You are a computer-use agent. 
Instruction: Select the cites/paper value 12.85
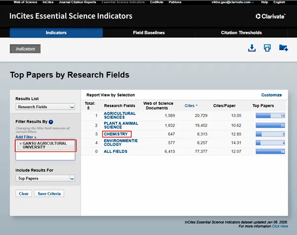236,134
